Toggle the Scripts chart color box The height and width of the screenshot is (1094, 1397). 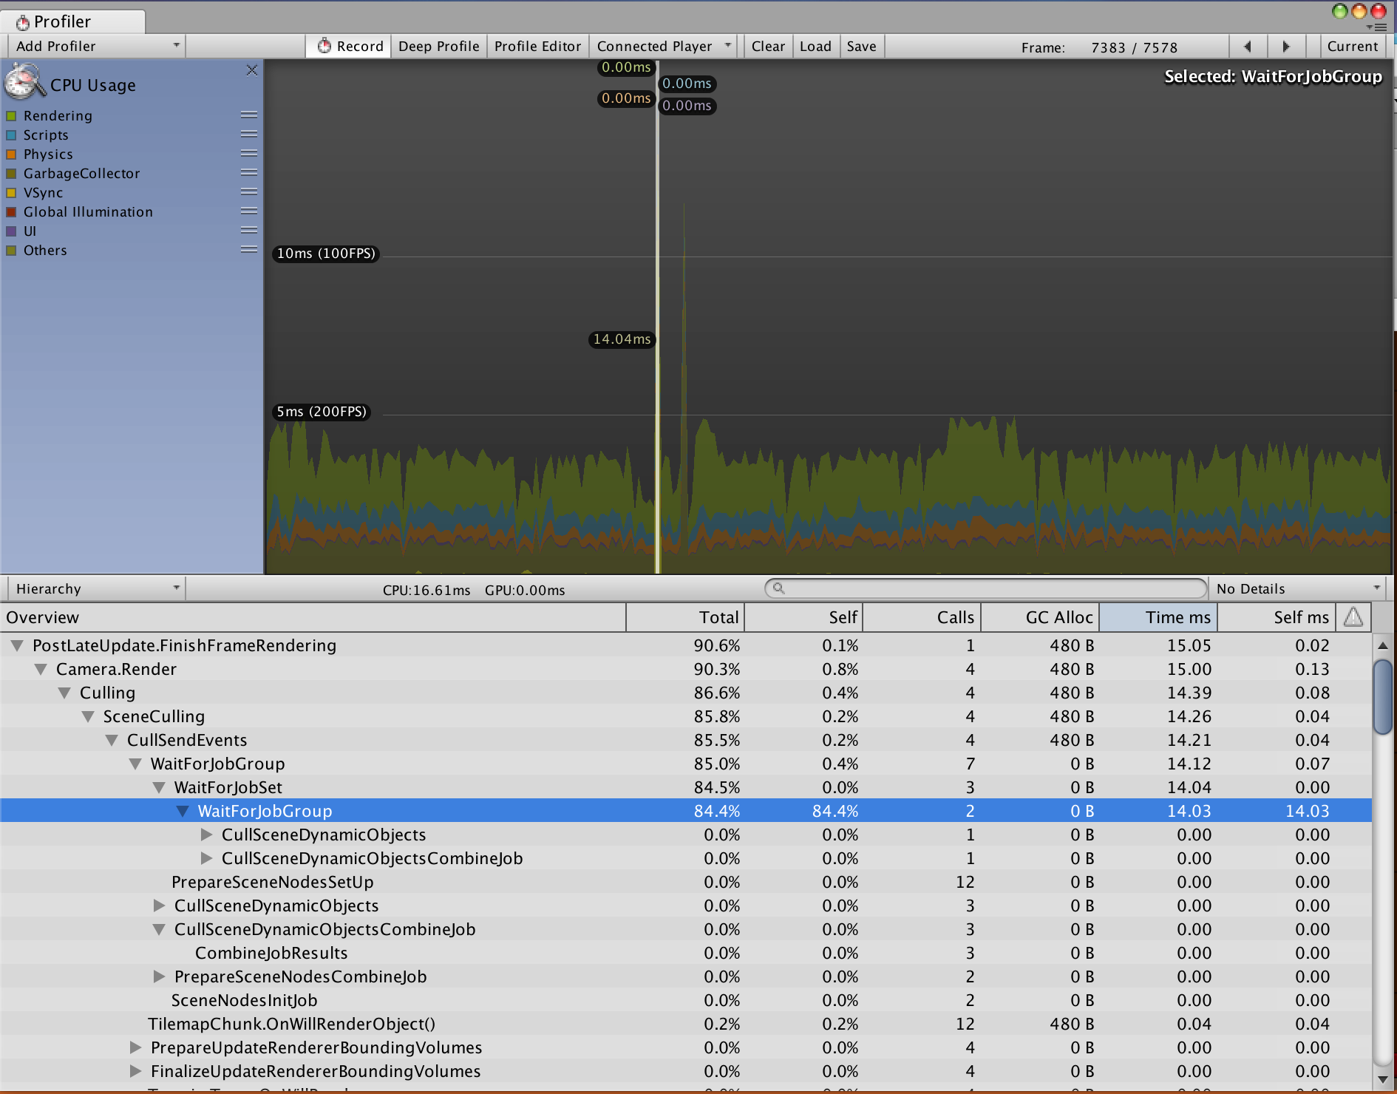point(11,135)
